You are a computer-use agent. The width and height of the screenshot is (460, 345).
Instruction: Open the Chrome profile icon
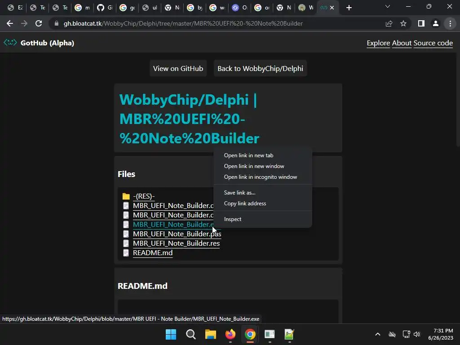(x=436, y=23)
